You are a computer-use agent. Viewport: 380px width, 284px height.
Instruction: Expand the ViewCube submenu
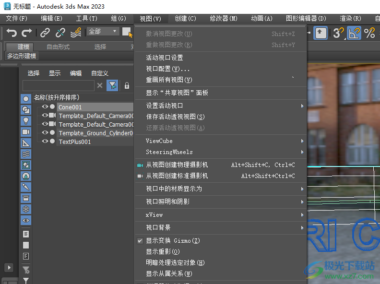point(221,141)
